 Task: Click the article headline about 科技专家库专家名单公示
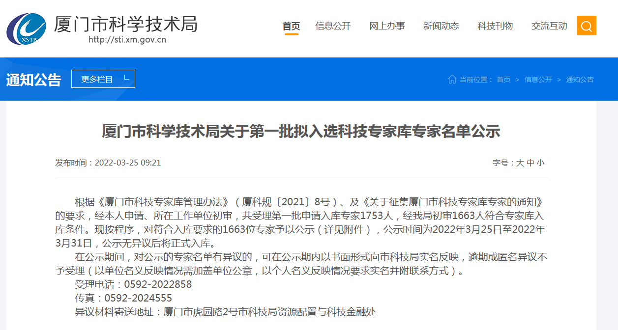click(x=301, y=132)
